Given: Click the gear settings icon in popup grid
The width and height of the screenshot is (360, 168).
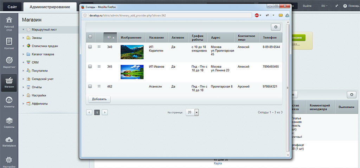Looking at the screenshot, I should tap(276, 27).
